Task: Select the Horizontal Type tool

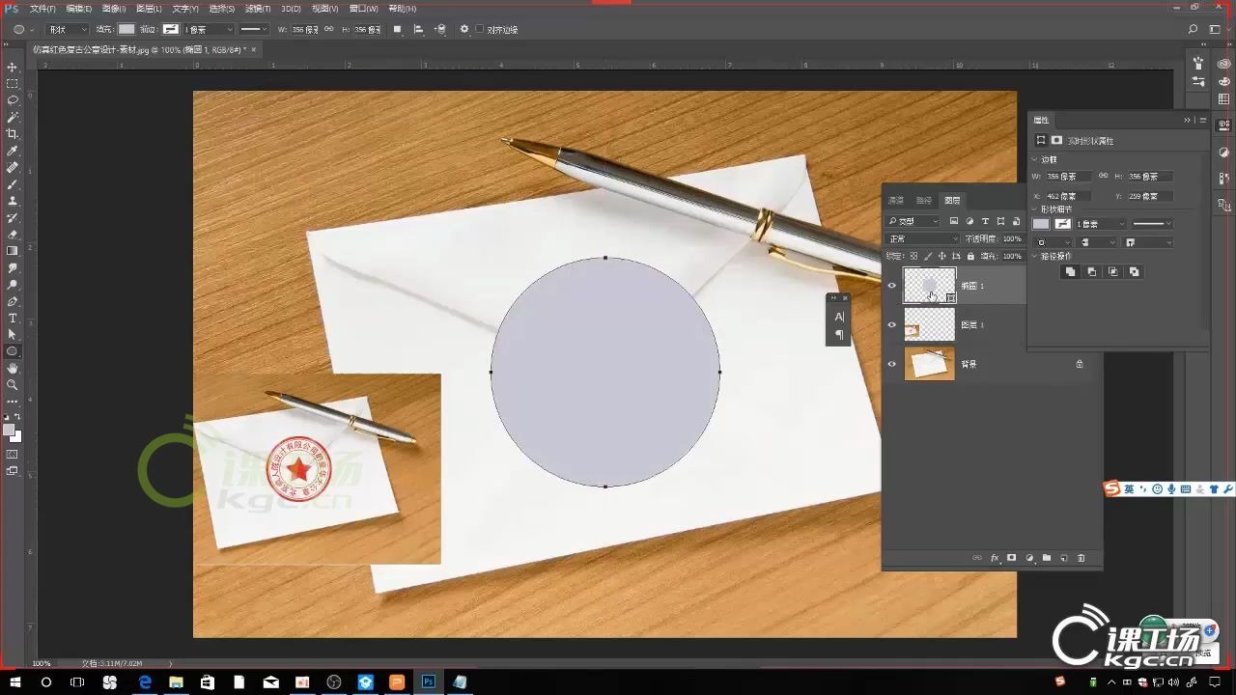Action: point(13,318)
